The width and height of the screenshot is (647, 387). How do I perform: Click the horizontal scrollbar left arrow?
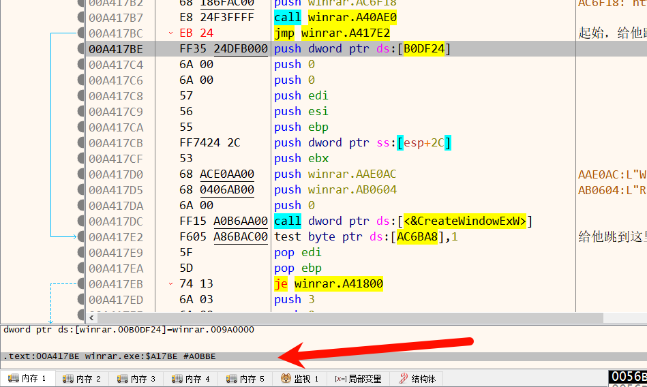click(91, 318)
